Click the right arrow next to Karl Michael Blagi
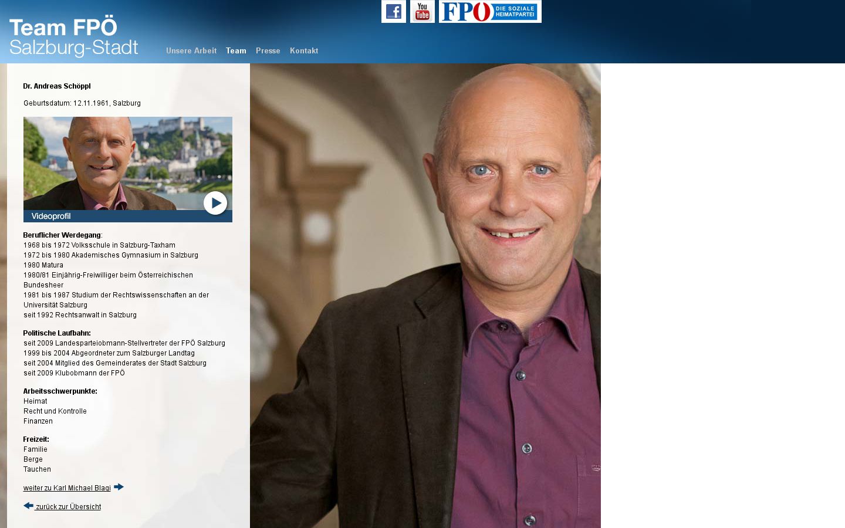 (x=119, y=487)
